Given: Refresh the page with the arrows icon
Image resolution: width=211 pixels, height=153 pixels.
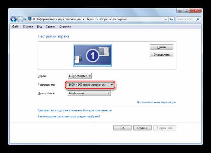Looking at the screenshot, I should 171,19.
